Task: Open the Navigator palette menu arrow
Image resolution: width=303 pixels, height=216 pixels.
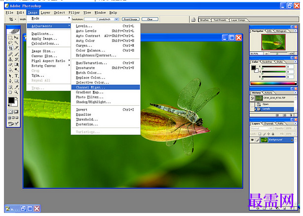Action: pos(295,31)
